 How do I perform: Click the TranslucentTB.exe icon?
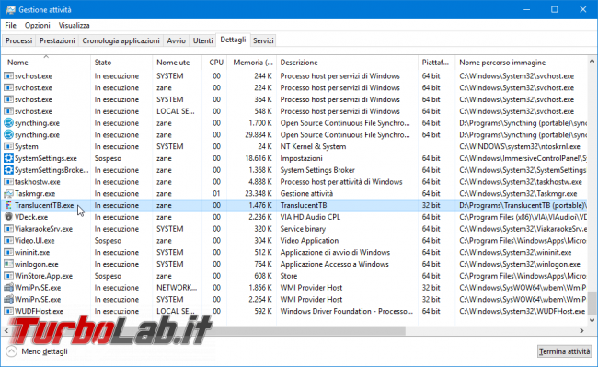[x=8, y=205]
